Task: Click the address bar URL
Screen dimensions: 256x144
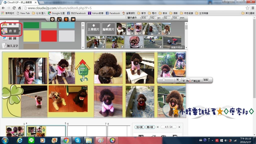Action: tap(59, 8)
